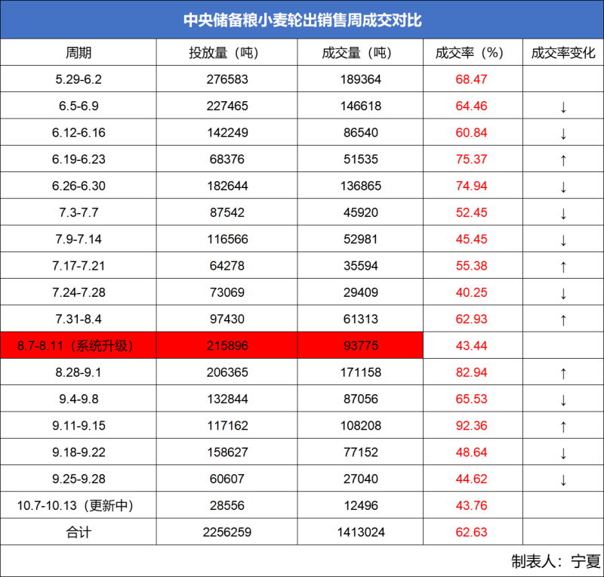Select the 成交率变化 column header

[563, 52]
